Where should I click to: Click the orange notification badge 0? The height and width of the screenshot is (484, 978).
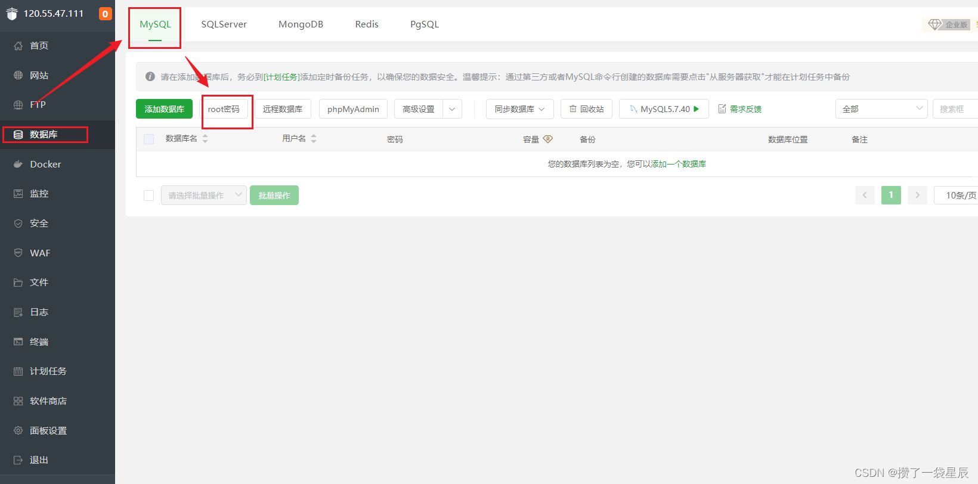pos(105,14)
